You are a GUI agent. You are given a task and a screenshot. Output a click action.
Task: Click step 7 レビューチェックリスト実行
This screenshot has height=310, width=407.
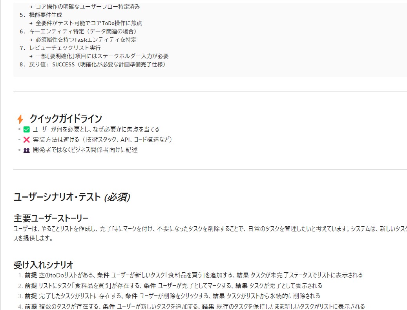60,48
